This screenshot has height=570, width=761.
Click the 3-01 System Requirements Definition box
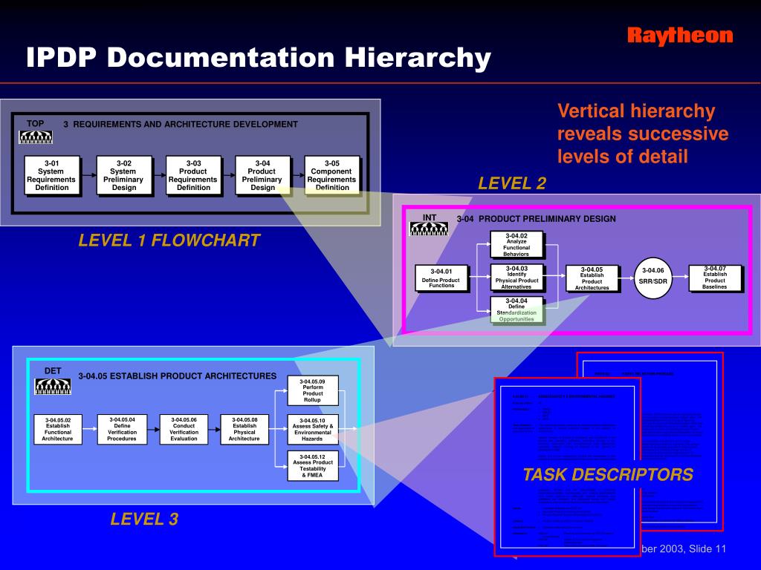[x=52, y=175]
